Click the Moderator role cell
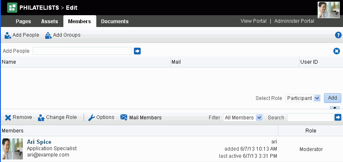The height and width of the screenshot is (162, 343). [x=311, y=149]
